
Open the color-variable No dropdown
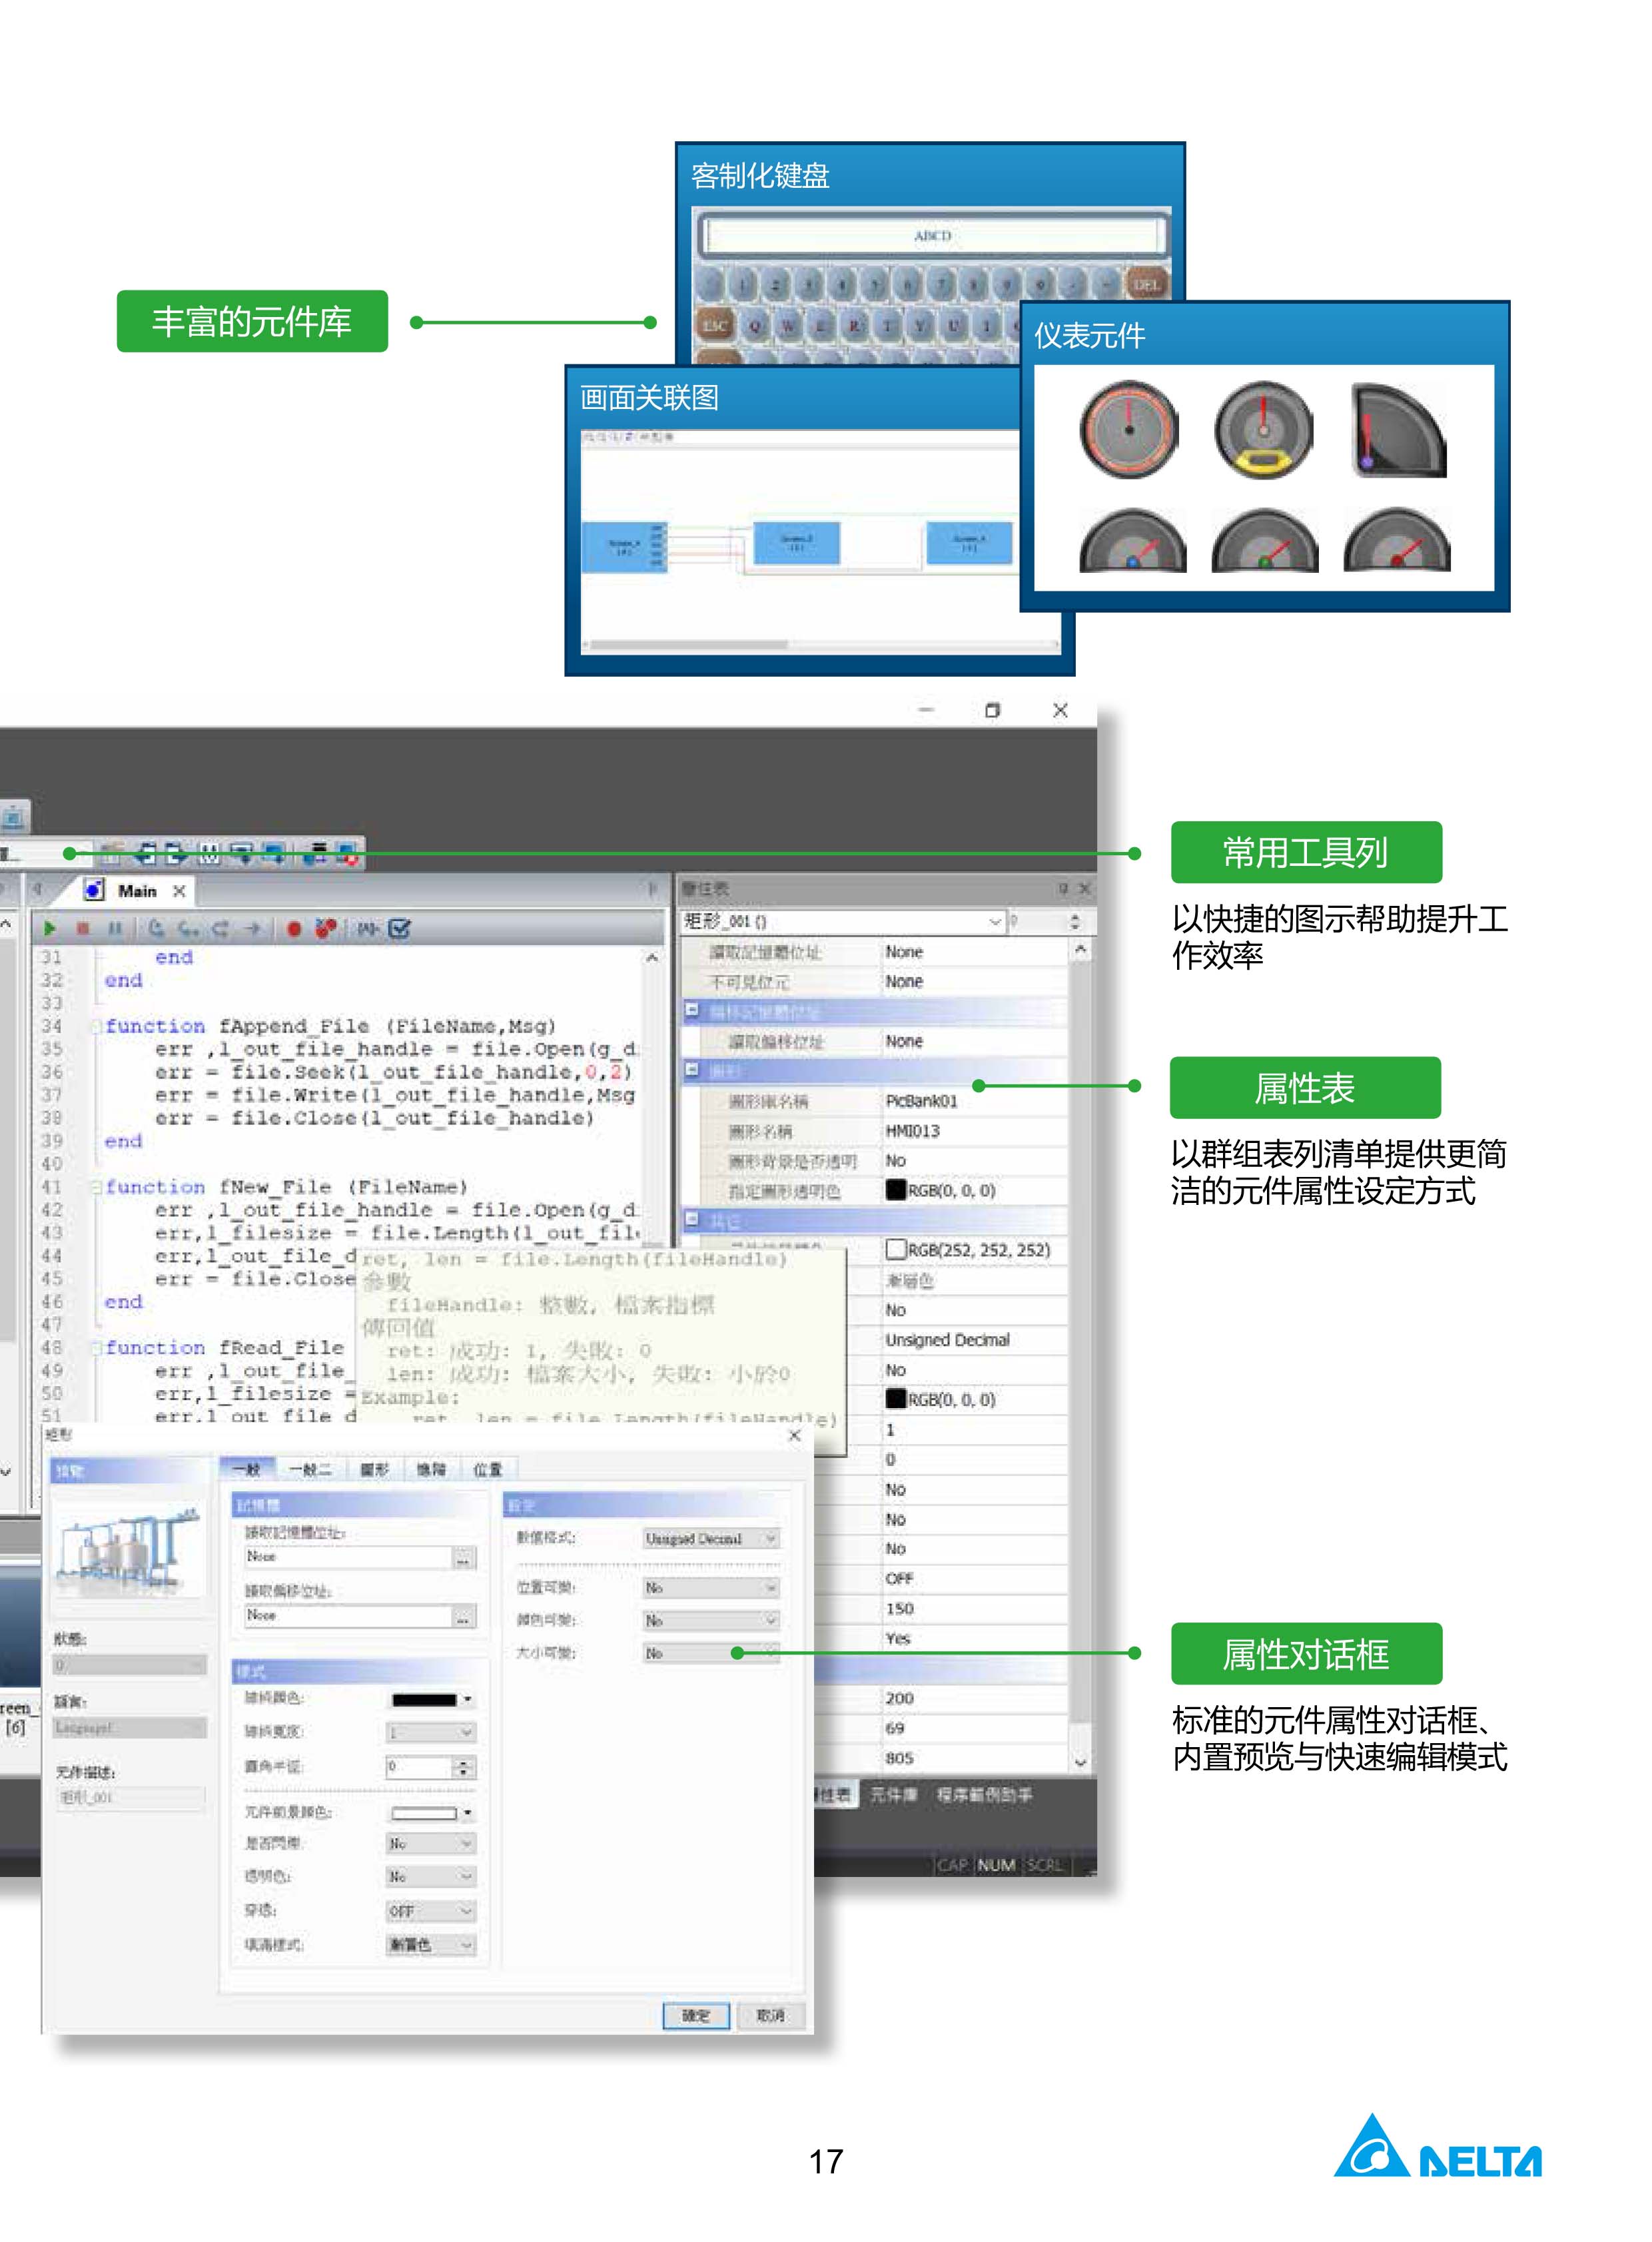coord(711,1620)
